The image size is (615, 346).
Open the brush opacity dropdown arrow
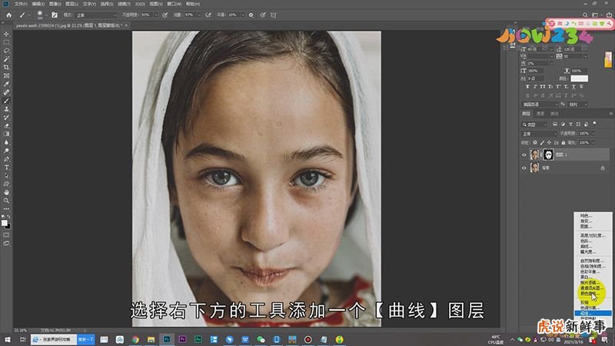pyautogui.click(x=156, y=15)
